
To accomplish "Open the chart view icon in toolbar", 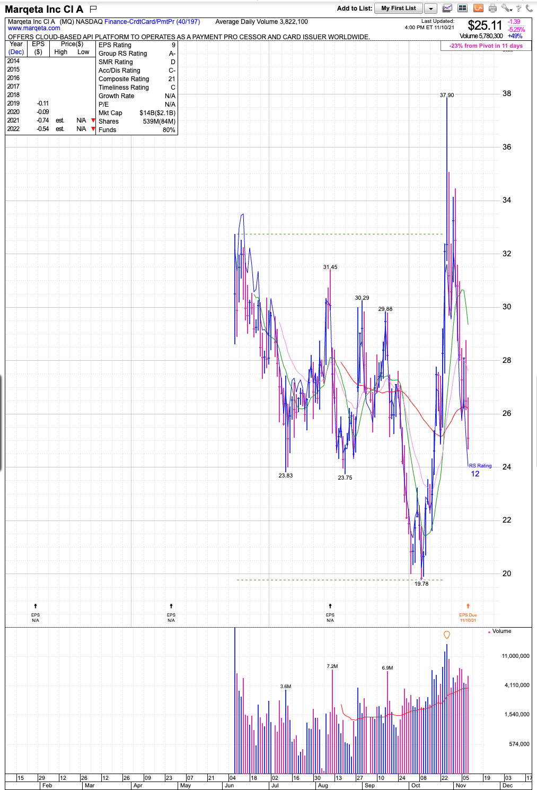I will tap(447, 8).
